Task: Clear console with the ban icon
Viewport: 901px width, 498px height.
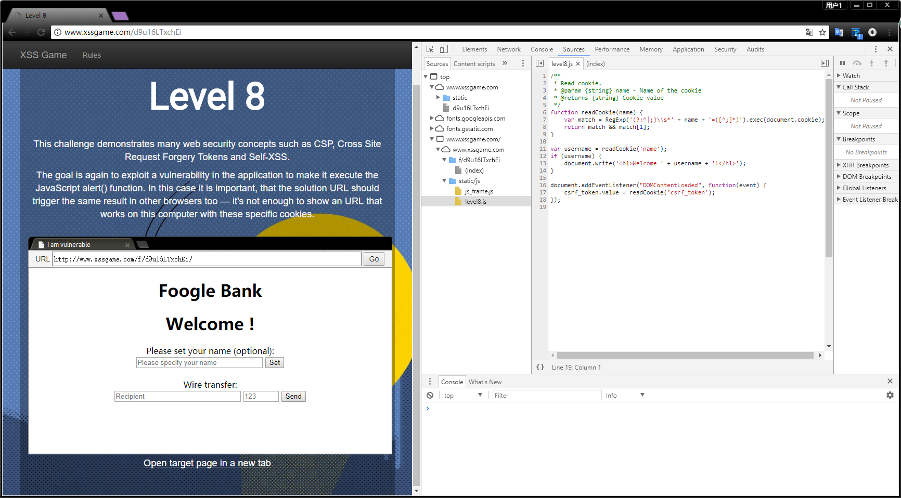Action: click(x=430, y=396)
